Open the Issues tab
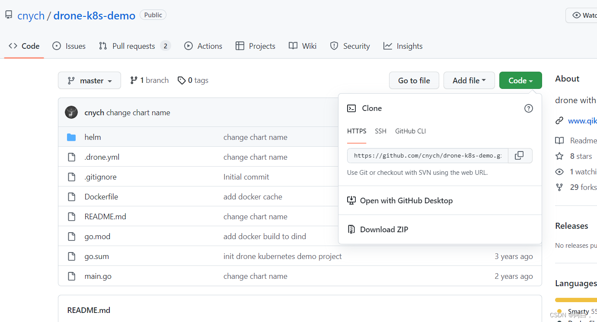597x322 pixels. (x=69, y=46)
